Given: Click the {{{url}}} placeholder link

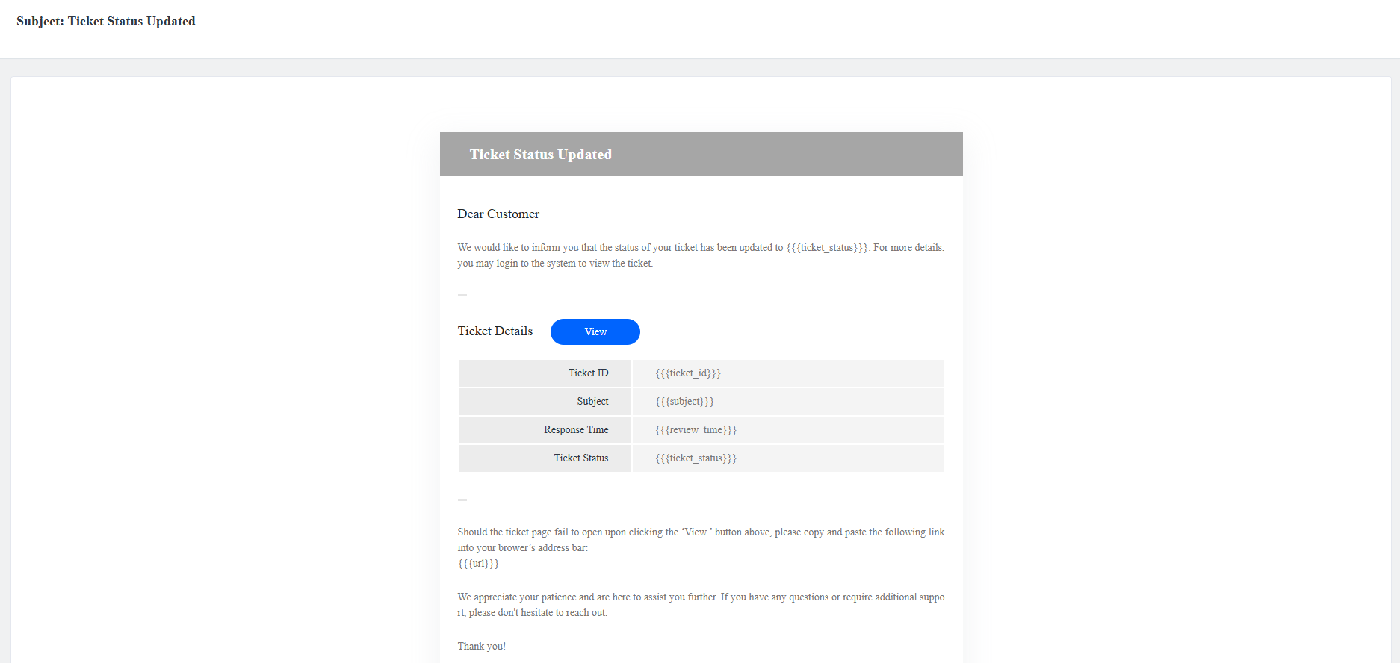Looking at the screenshot, I should click(x=478, y=564).
